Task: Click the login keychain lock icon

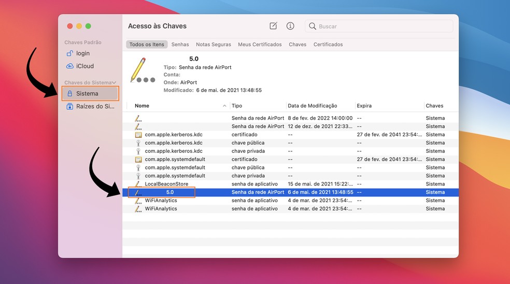Action: 70,53
